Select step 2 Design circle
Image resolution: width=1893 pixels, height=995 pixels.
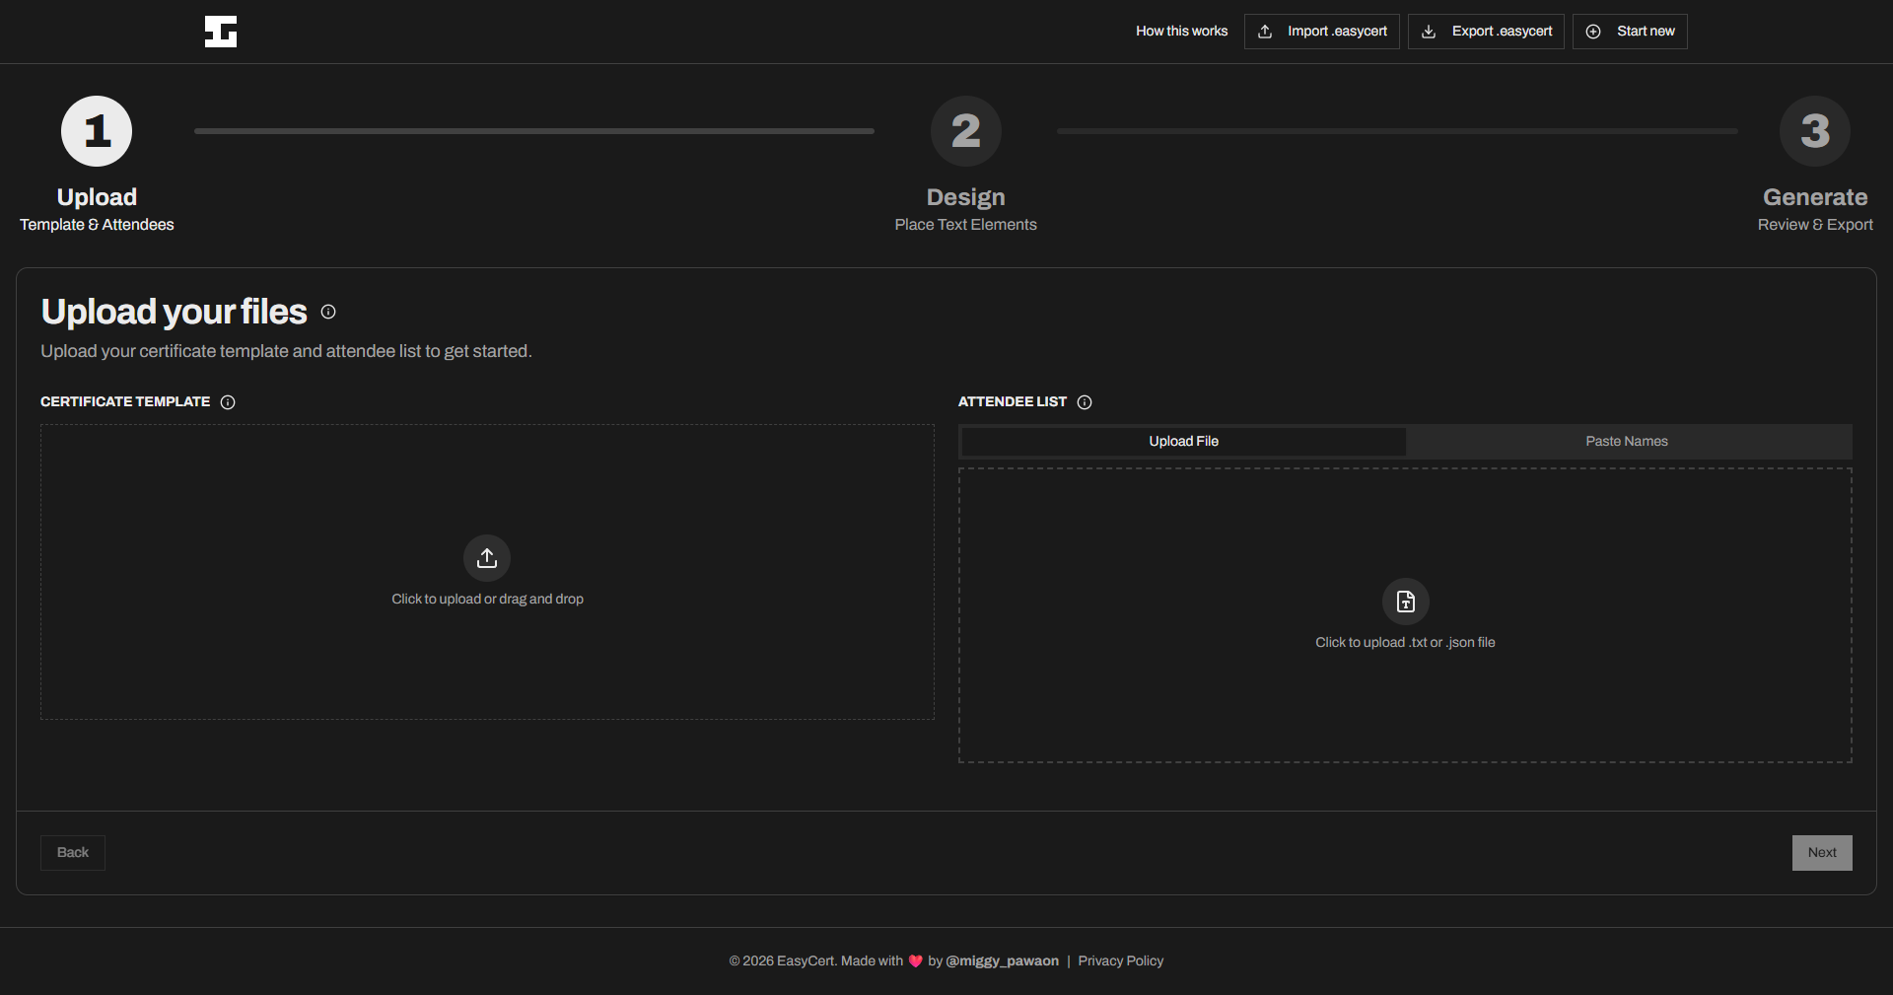click(x=966, y=131)
